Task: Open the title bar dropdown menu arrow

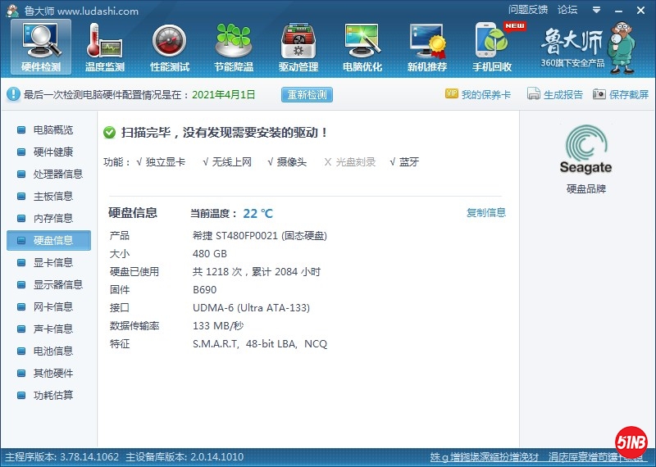Action: click(596, 10)
